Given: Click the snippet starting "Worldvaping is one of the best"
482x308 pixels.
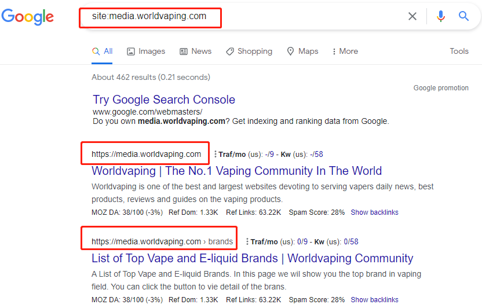Looking at the screenshot, I should pos(262,193).
